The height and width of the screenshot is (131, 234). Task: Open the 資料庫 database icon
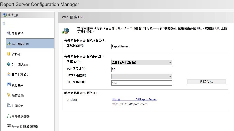[x=9, y=54]
